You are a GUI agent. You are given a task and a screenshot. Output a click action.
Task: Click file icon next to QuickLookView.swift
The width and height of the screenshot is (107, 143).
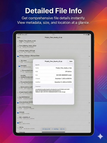tap(19, 88)
